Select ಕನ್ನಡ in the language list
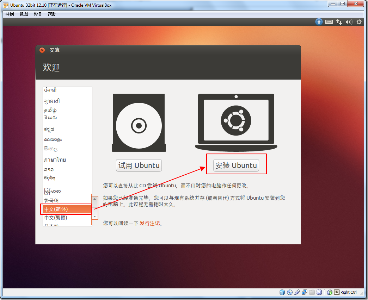Screen dimensions: 368x300 [x=67, y=129]
